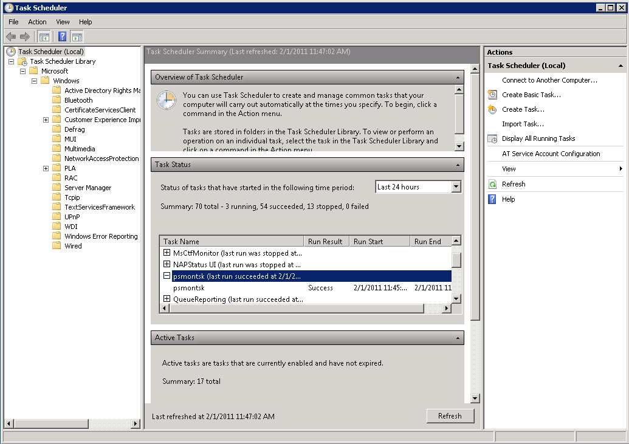Collapse the Task Status section header

[458, 165]
